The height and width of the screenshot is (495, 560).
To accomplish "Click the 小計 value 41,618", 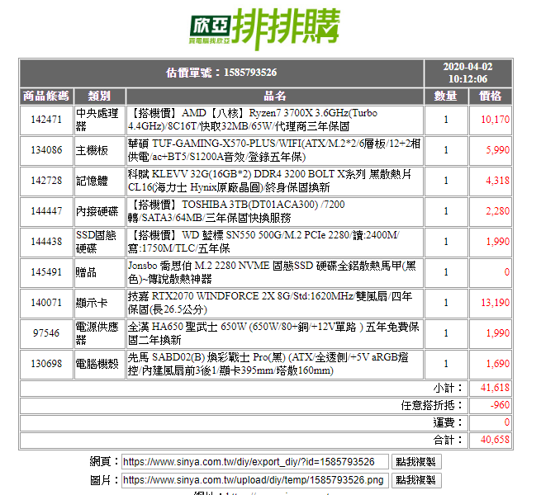I will 495,388.
